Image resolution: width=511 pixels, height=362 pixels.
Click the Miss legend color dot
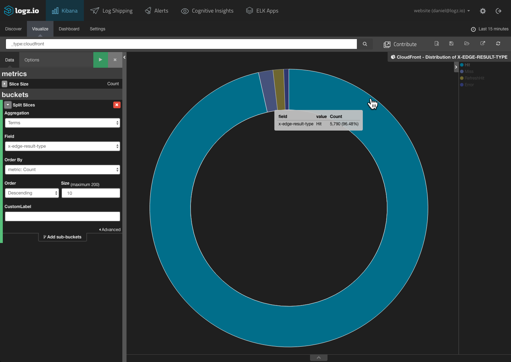[x=462, y=72]
